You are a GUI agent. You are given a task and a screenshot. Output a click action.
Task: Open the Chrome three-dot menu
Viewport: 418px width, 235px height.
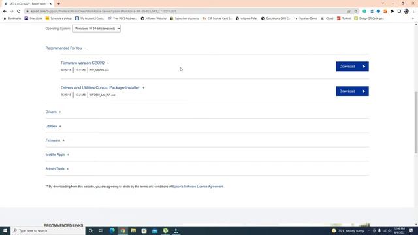[413, 12]
